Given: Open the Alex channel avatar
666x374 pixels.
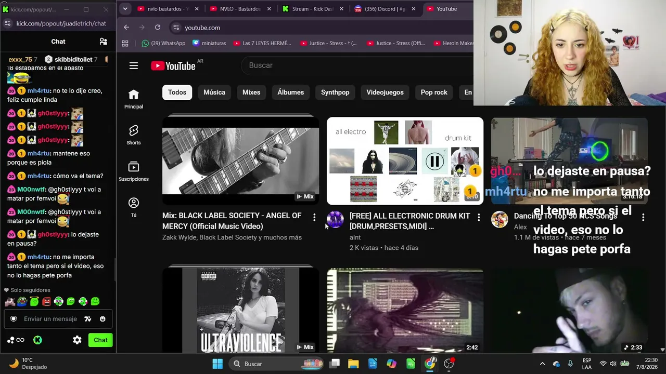Looking at the screenshot, I should [x=499, y=220].
